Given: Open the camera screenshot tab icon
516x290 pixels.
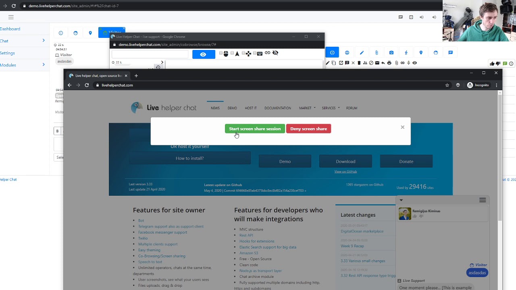Looking at the screenshot, I should coord(391,52).
